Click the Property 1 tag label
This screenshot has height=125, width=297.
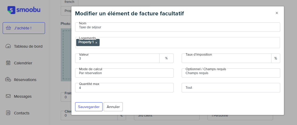tap(86, 42)
